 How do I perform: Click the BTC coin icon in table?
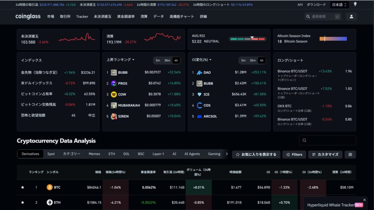50,187
